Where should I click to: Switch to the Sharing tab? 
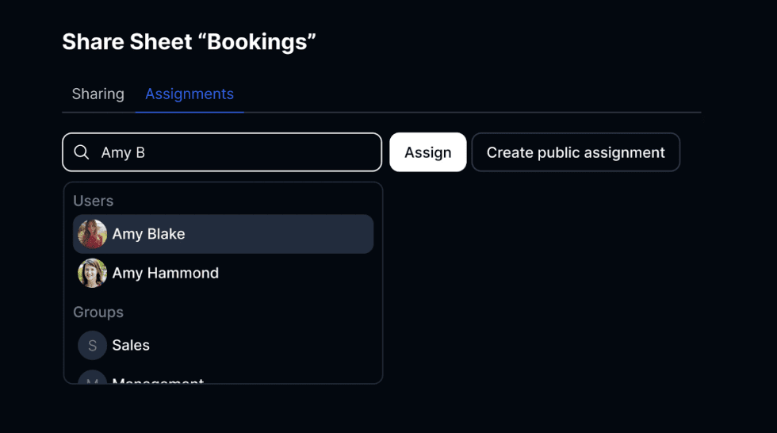[x=98, y=94]
